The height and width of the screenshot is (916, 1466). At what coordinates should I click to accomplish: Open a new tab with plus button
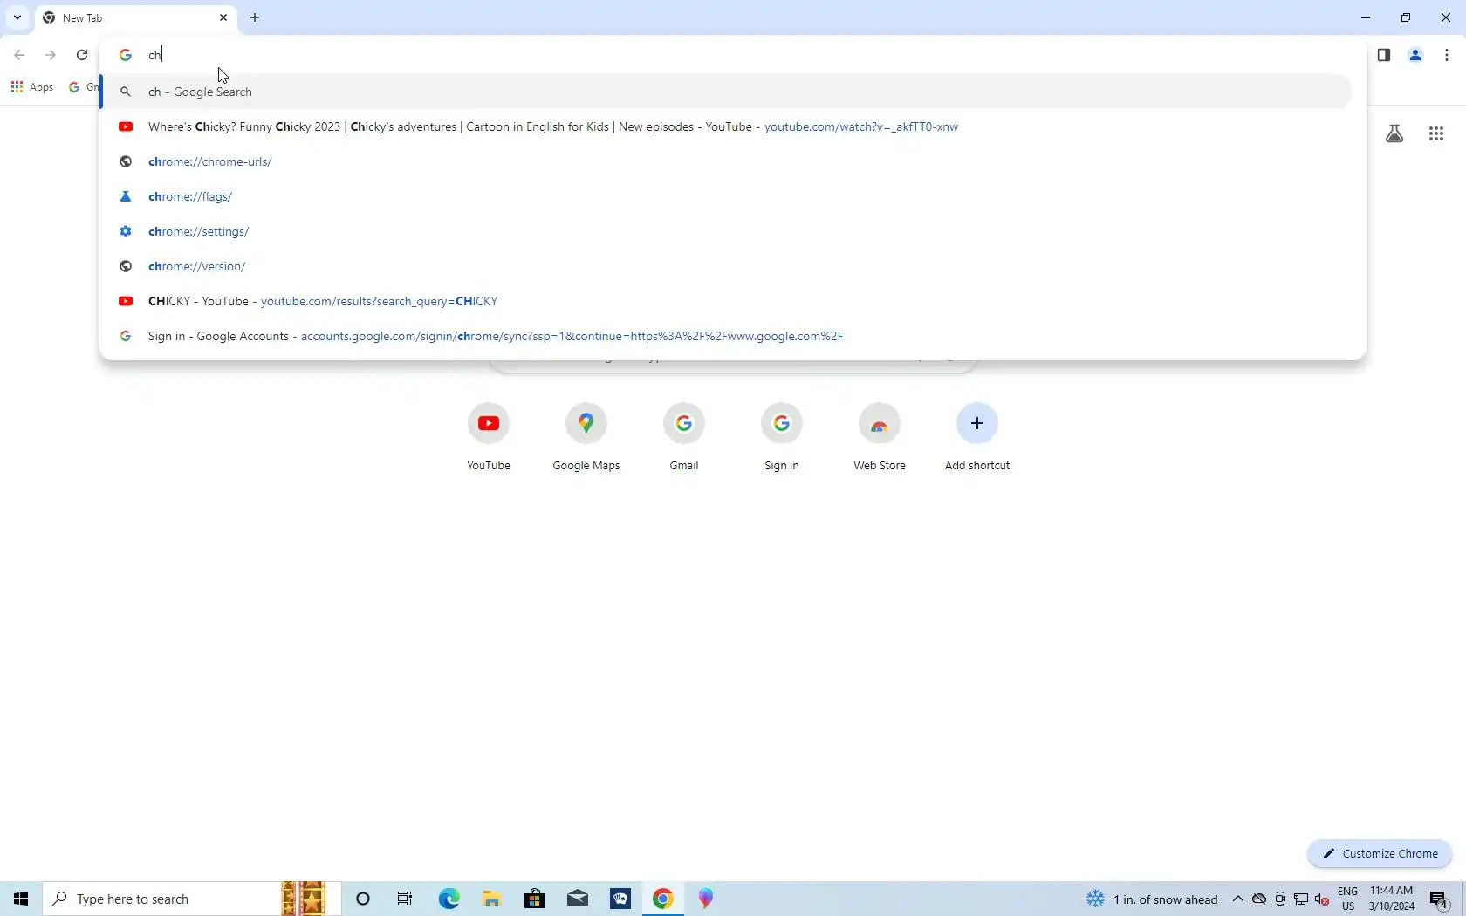pyautogui.click(x=255, y=17)
